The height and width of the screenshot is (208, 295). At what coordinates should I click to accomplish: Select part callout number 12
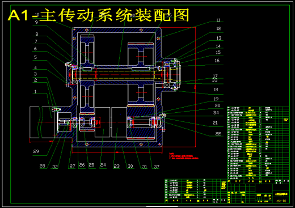pyautogui.click(x=218, y=28)
